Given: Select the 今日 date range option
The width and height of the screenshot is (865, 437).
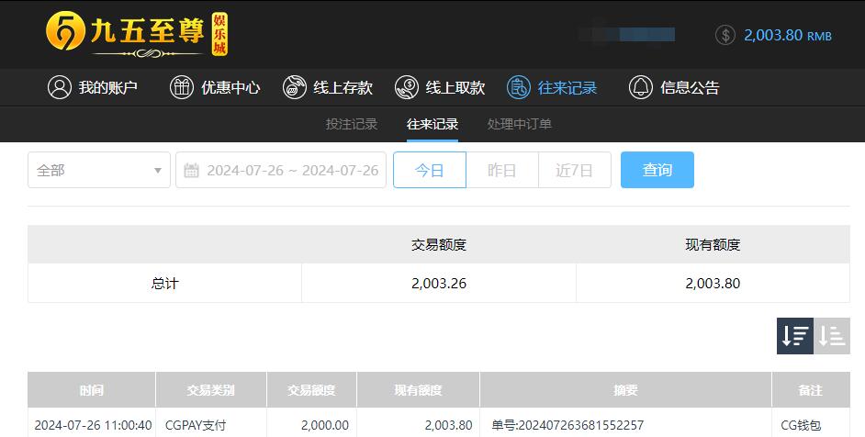Looking at the screenshot, I should 430,170.
